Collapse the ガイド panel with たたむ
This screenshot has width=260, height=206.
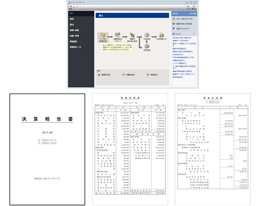click(x=192, y=14)
